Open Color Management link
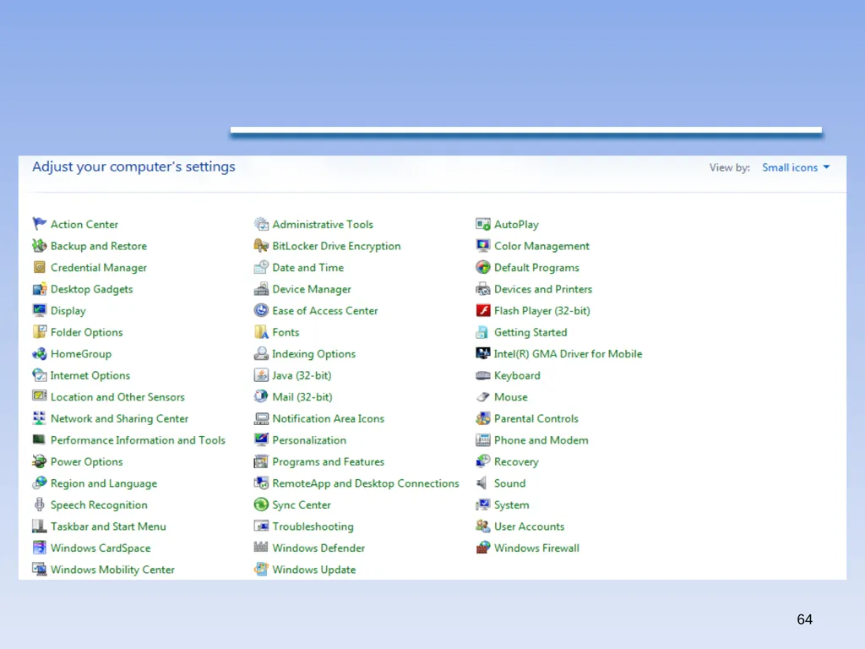The image size is (865, 649). 541,246
